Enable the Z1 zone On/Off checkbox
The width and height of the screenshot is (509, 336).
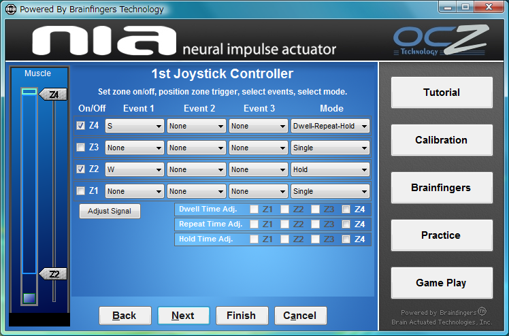80,190
